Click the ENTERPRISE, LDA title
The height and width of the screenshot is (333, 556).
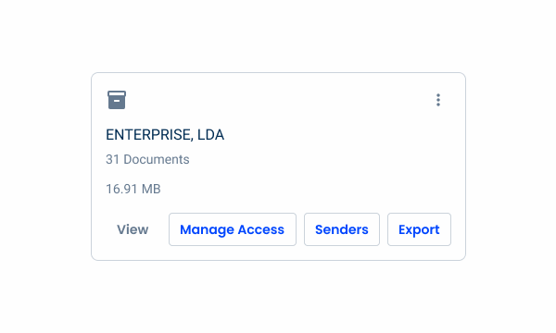coord(165,135)
